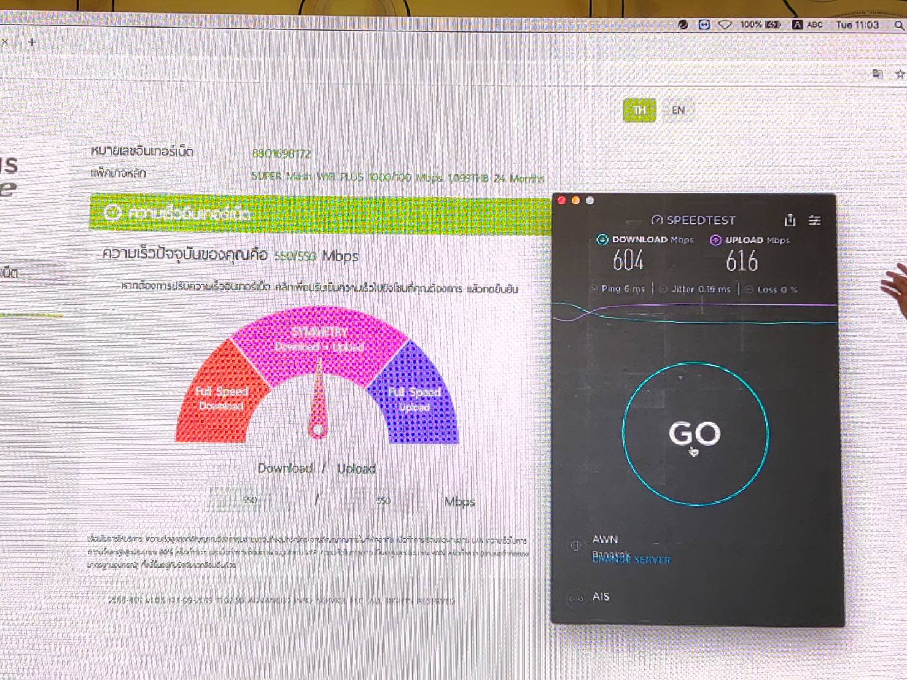Open the Wi-Fi menu bar icon
This screenshot has width=907, height=680.
pyautogui.click(x=725, y=25)
